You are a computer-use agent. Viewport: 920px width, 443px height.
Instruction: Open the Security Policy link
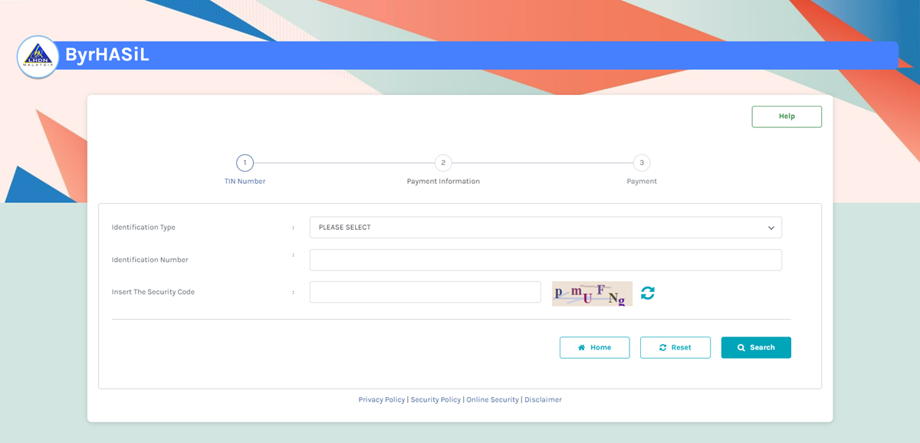(x=435, y=399)
